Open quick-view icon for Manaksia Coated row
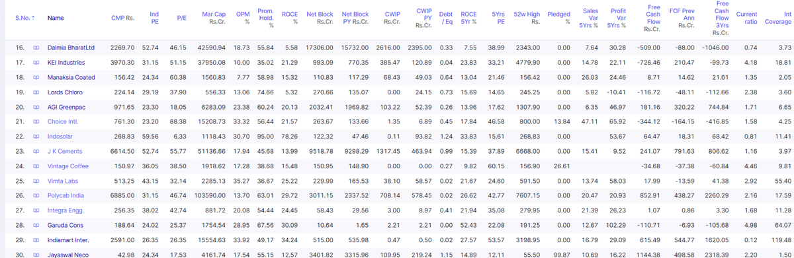Viewport: 794px width, 258px height. click(x=36, y=77)
